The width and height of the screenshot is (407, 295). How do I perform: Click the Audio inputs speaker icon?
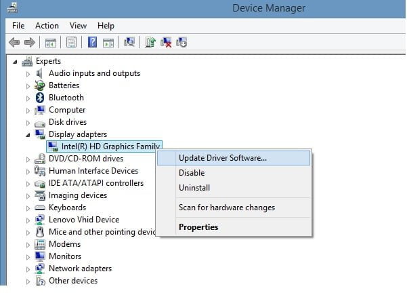coord(39,73)
